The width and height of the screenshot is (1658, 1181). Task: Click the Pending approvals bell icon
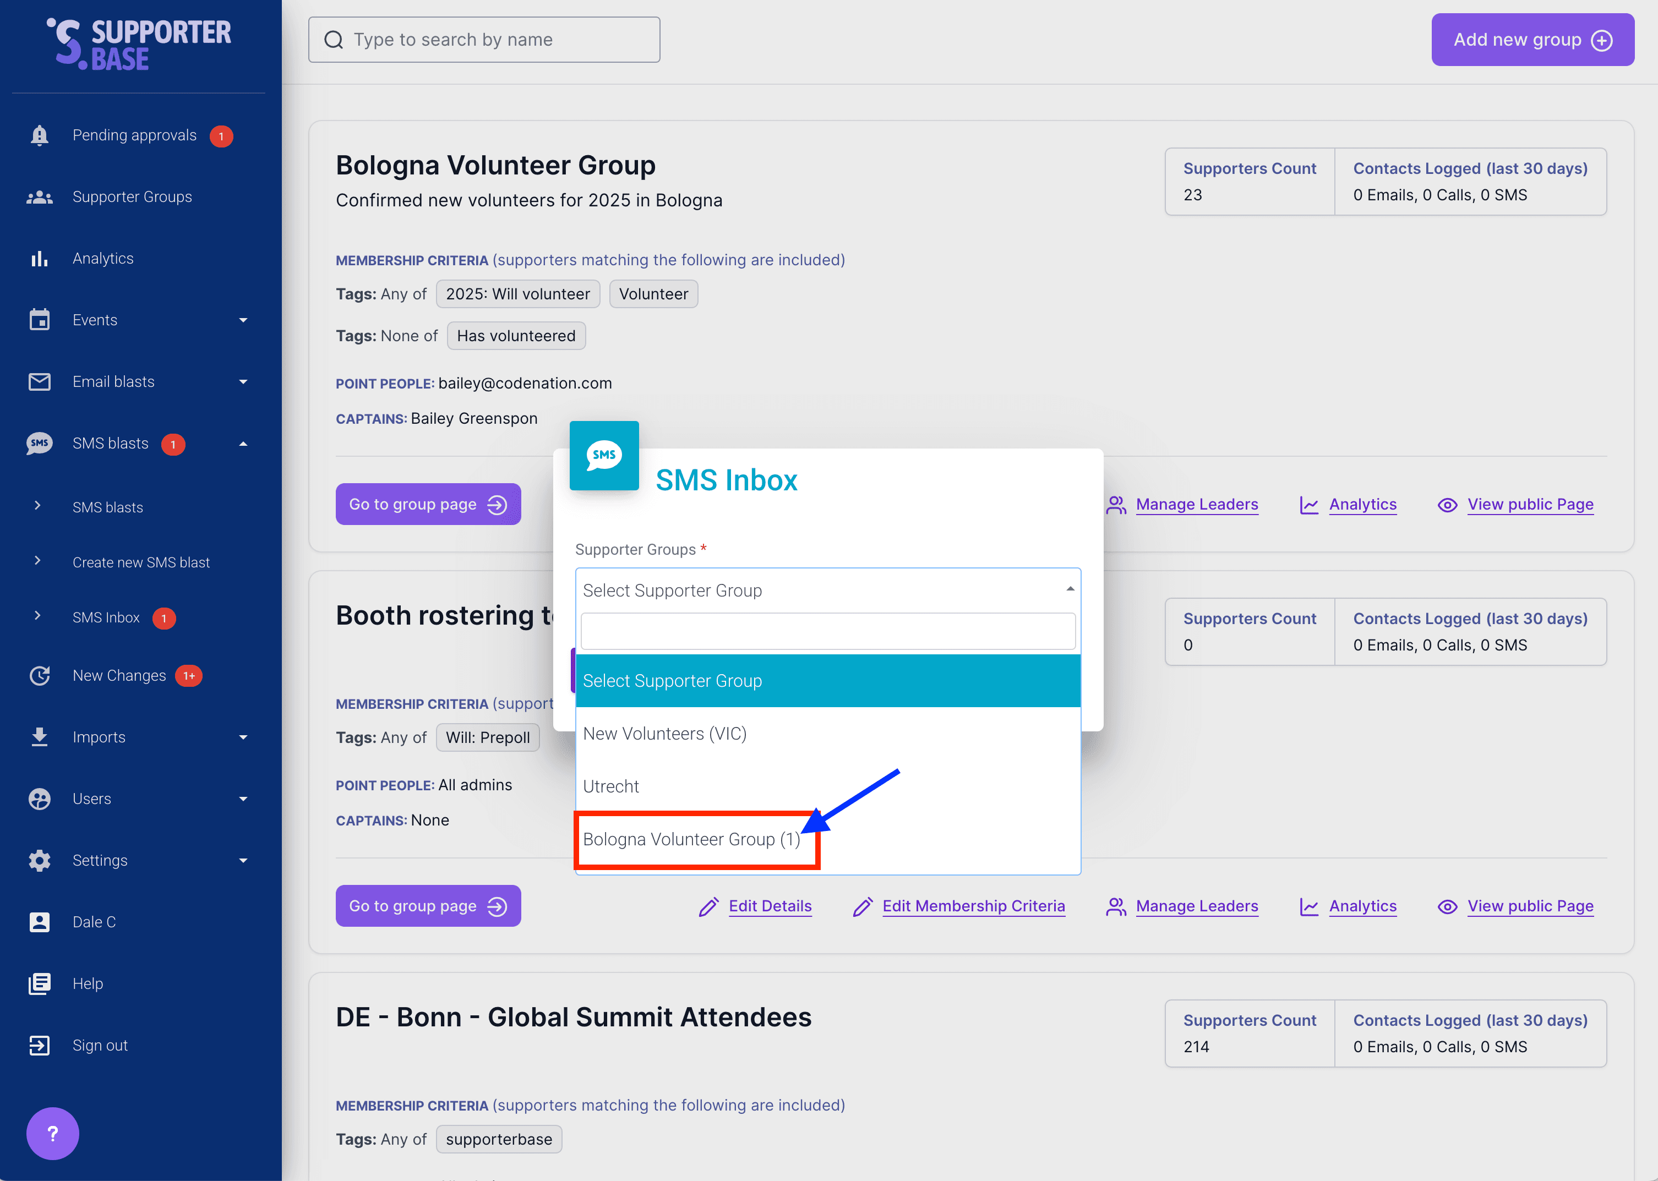point(39,135)
